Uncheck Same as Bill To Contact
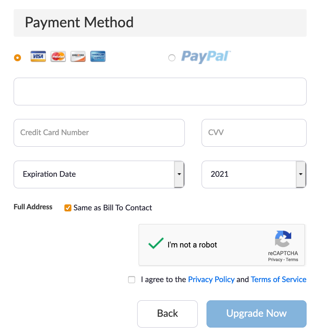Image resolution: width=322 pixels, height=336 pixels. click(68, 208)
